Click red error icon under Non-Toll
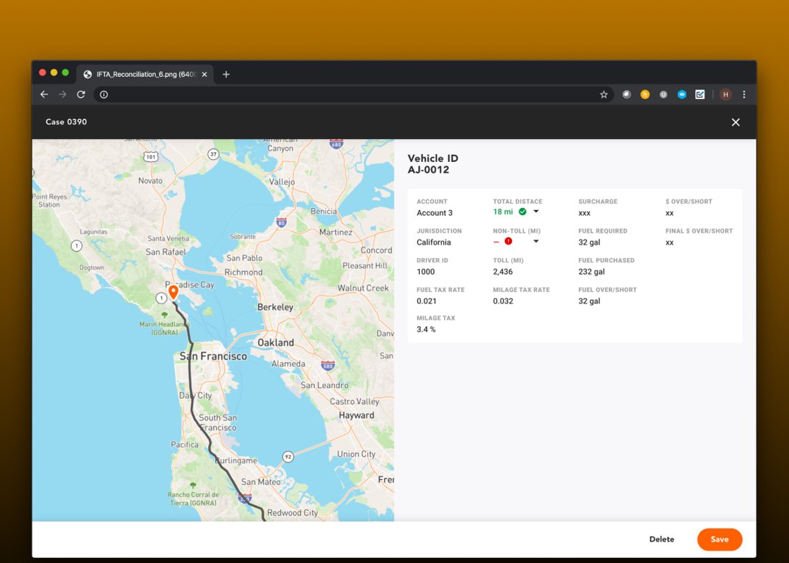The width and height of the screenshot is (789, 563). tap(509, 242)
